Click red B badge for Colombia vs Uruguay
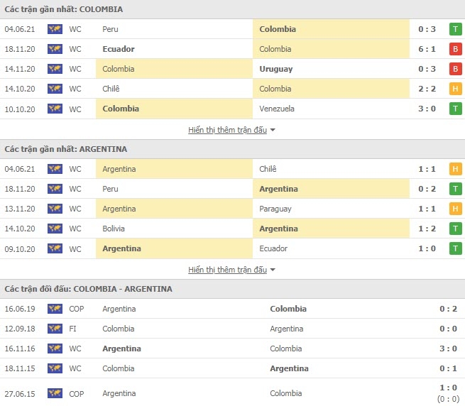465x406 pixels. coord(456,69)
